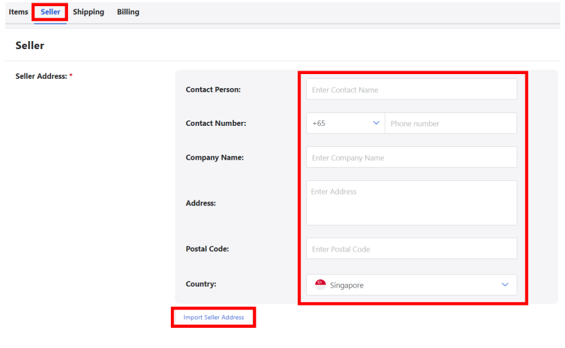Select the Enter Postal Code field
Screen dimensions: 565x348
(x=412, y=249)
